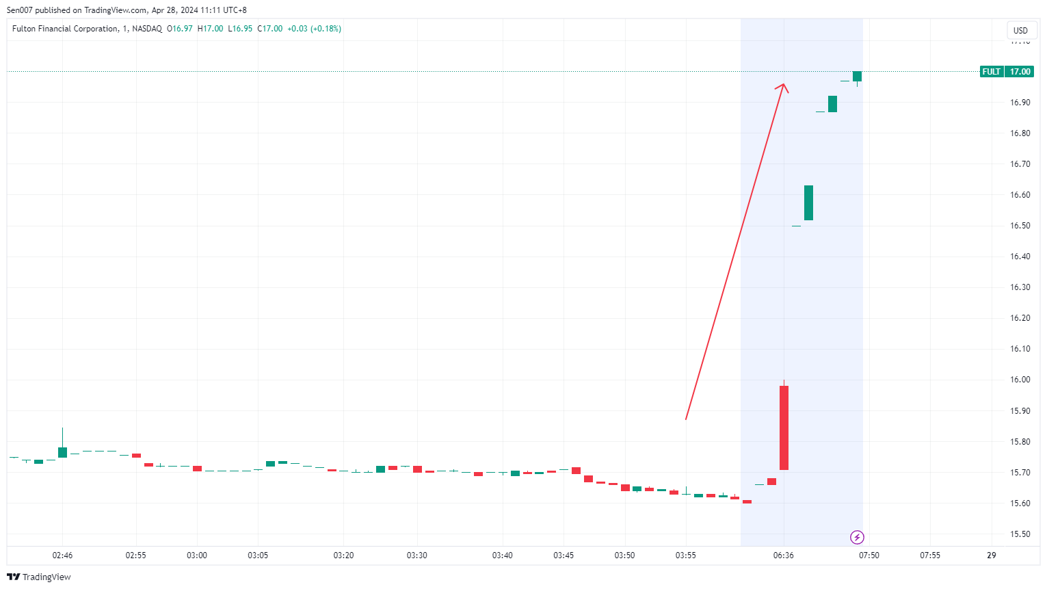Click the green FULT ticker label

[x=991, y=72]
